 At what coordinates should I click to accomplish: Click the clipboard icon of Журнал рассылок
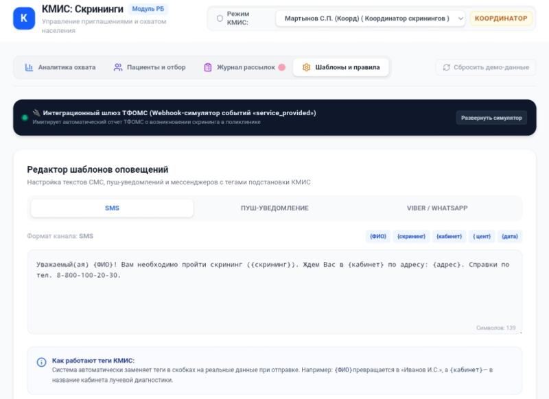point(208,67)
